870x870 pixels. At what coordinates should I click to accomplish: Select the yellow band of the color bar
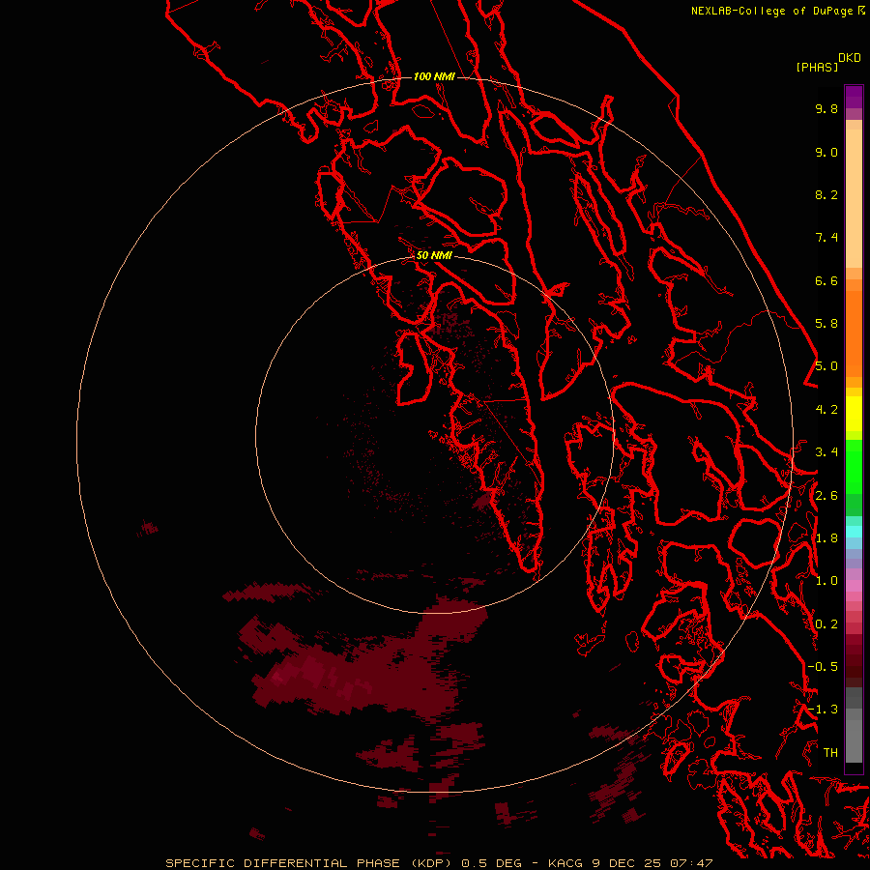point(854,414)
